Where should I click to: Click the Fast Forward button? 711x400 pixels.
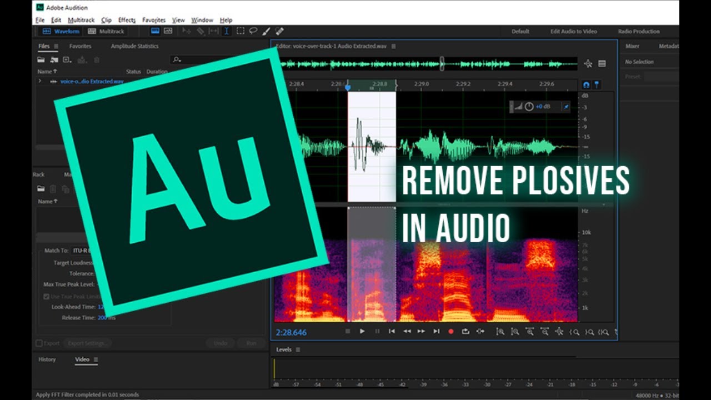(x=421, y=332)
